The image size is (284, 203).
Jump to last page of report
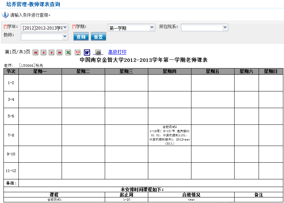click(x=60, y=52)
